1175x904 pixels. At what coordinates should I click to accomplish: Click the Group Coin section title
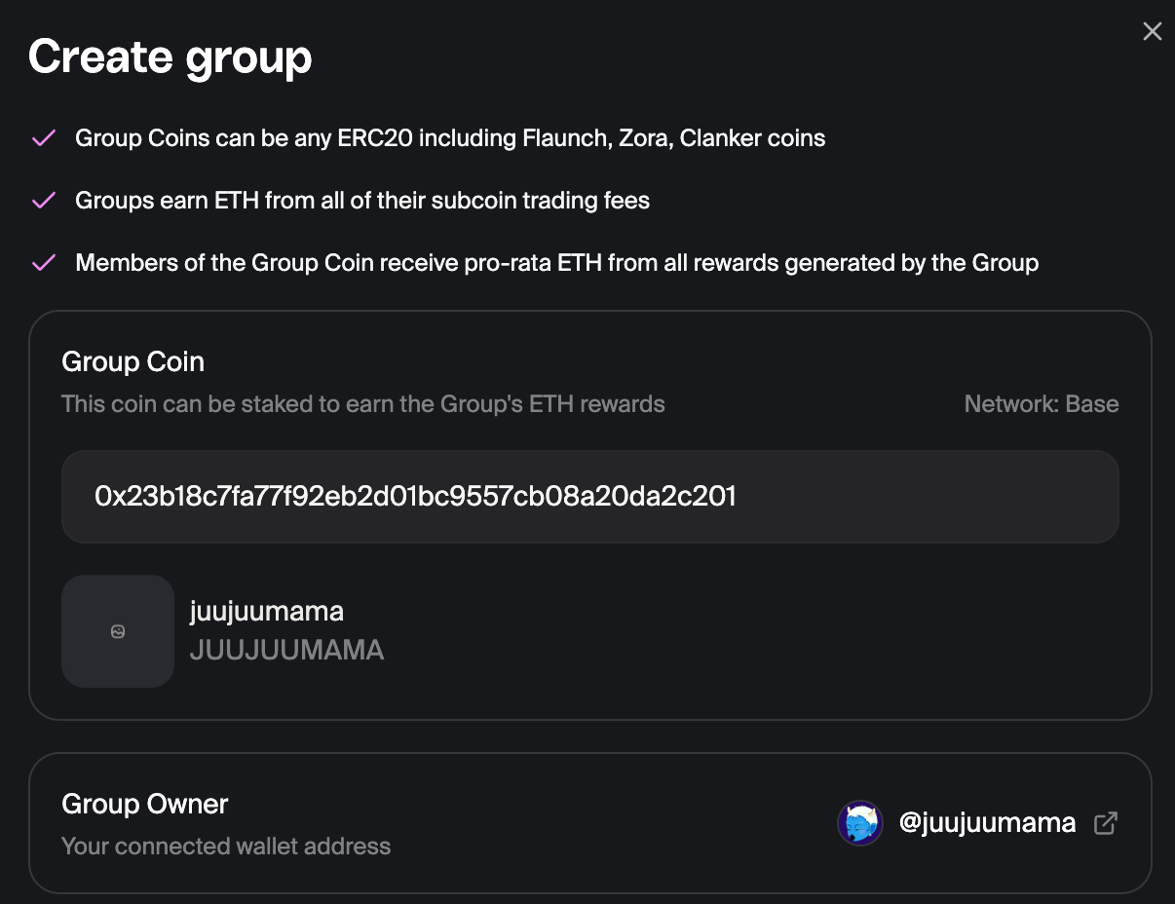click(x=133, y=361)
